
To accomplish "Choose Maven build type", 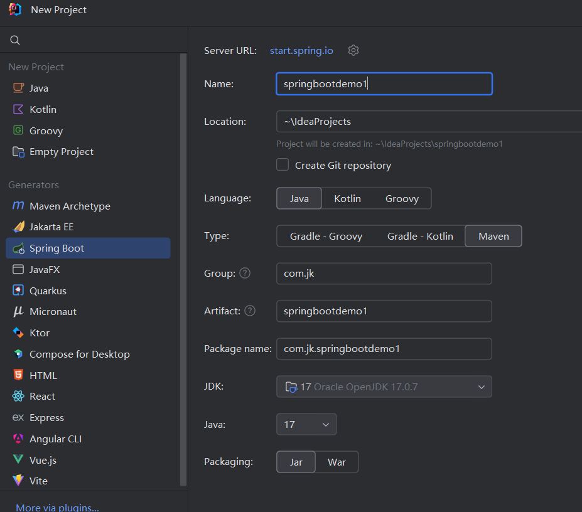I will [x=493, y=236].
